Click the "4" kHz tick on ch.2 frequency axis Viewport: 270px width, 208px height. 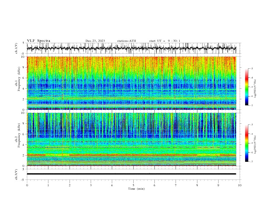pyautogui.click(x=24, y=145)
